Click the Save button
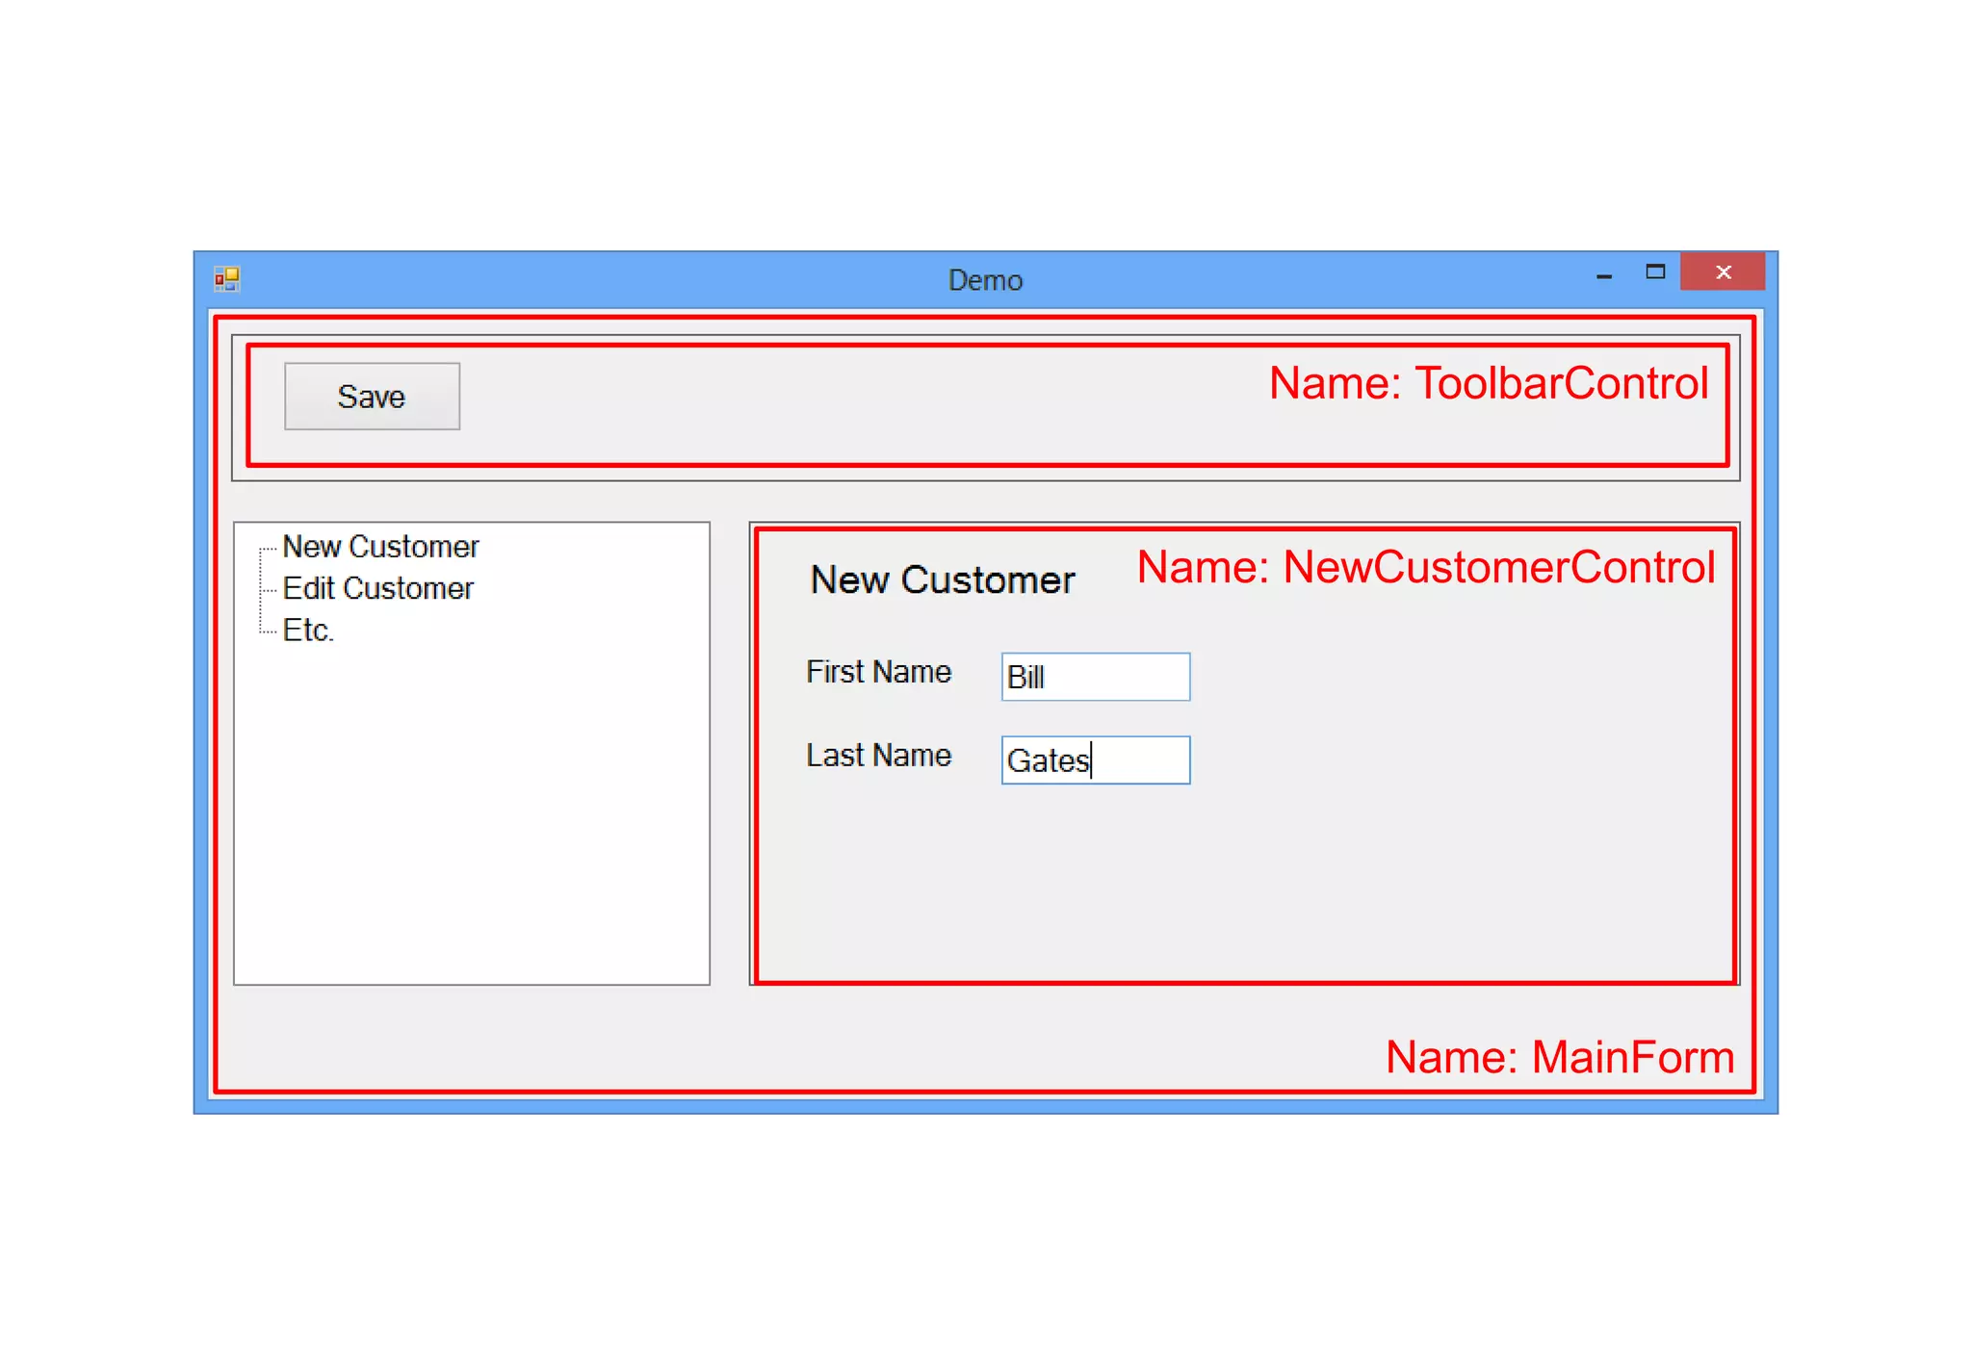This screenshot has width=1972, height=1365. (372, 397)
